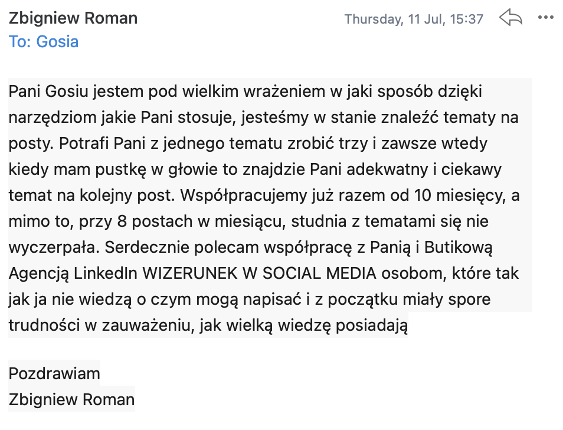The height and width of the screenshot is (430, 563).
Task: Click the timestamp Thursday, 11 Jul, 15:37
Action: click(x=414, y=19)
